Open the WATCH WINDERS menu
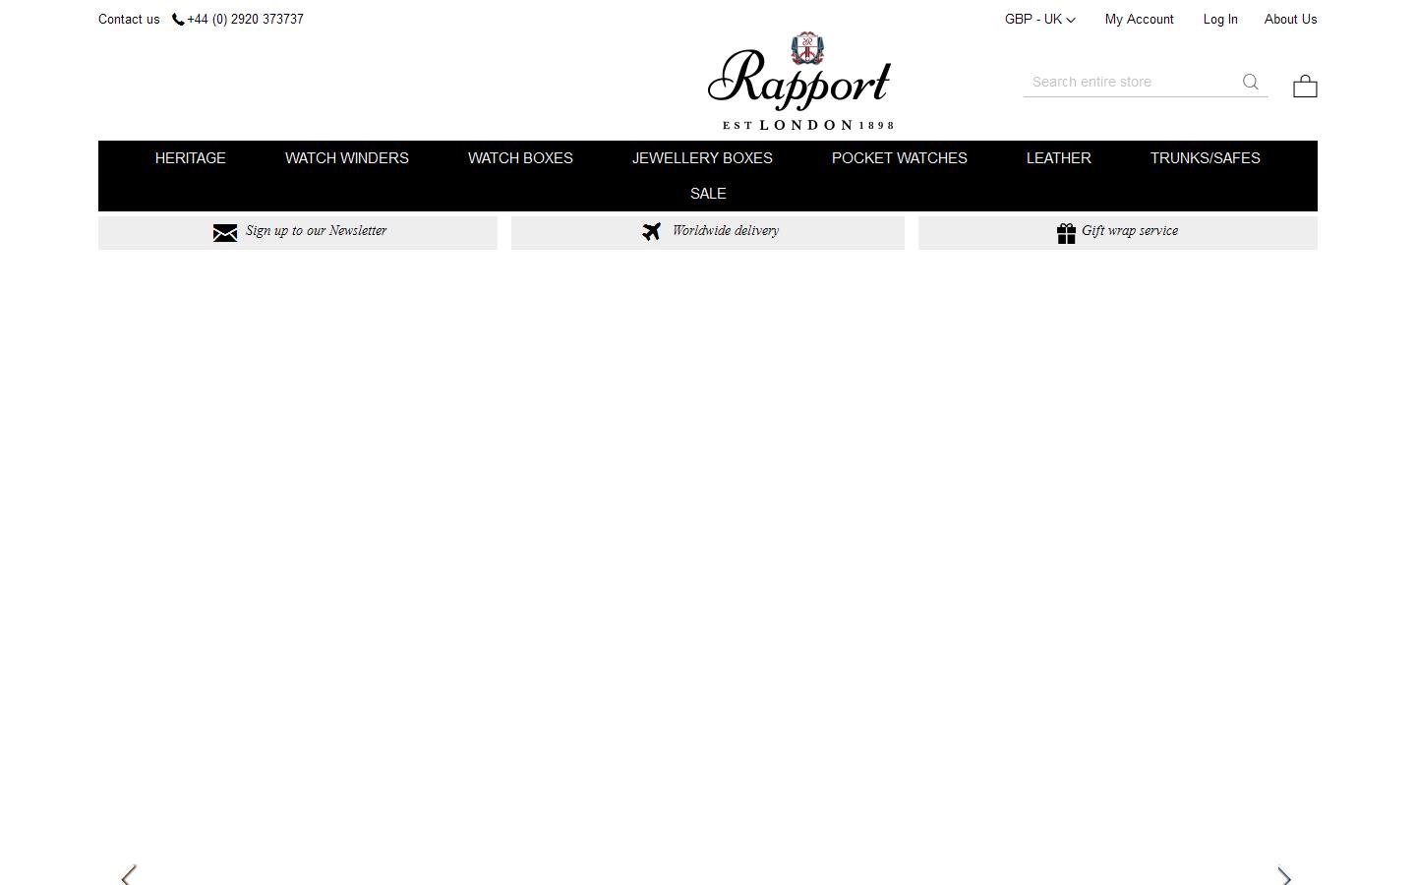Viewport: 1416px width, 885px height. click(x=346, y=158)
